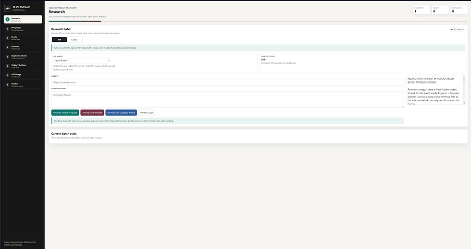
Task: Go to Today's Actions
Action: coord(23,66)
